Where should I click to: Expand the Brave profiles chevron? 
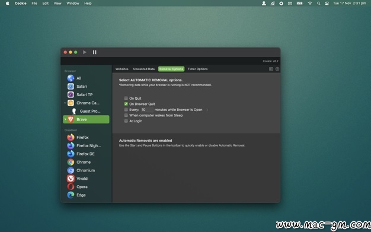coord(65,119)
